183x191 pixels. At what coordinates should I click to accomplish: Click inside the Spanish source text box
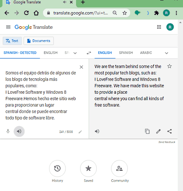(x=41, y=95)
